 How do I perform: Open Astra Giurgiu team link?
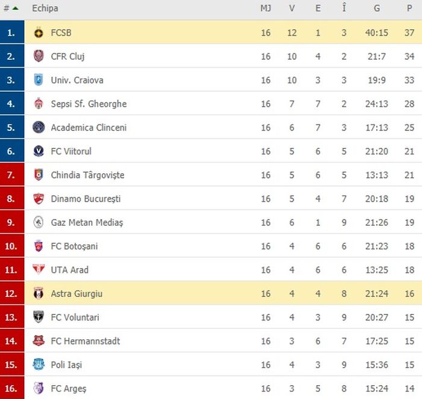click(77, 294)
